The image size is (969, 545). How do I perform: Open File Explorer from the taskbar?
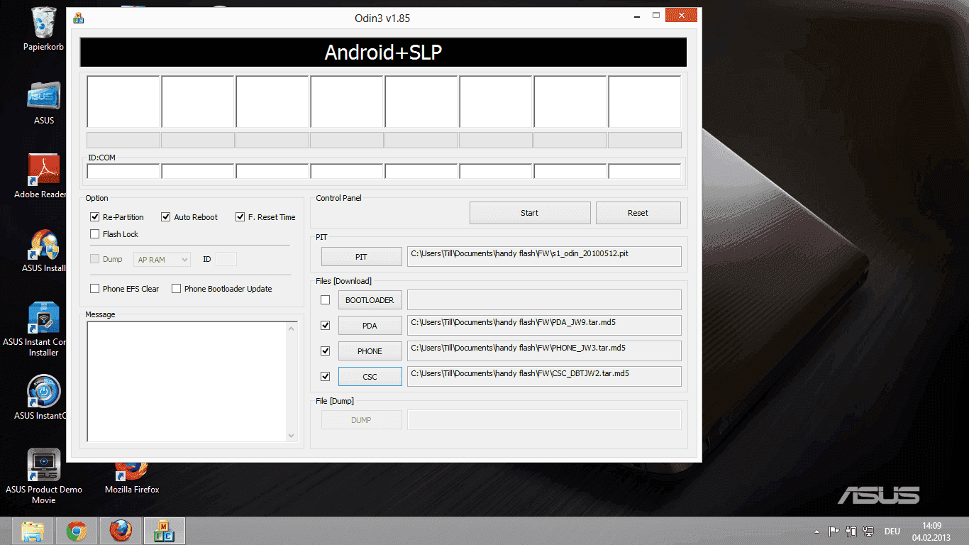coord(33,531)
